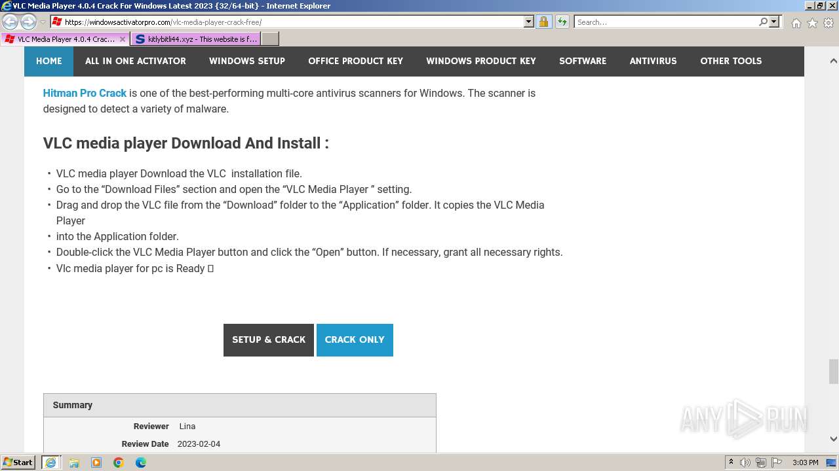Click the URL address field

coord(293,22)
